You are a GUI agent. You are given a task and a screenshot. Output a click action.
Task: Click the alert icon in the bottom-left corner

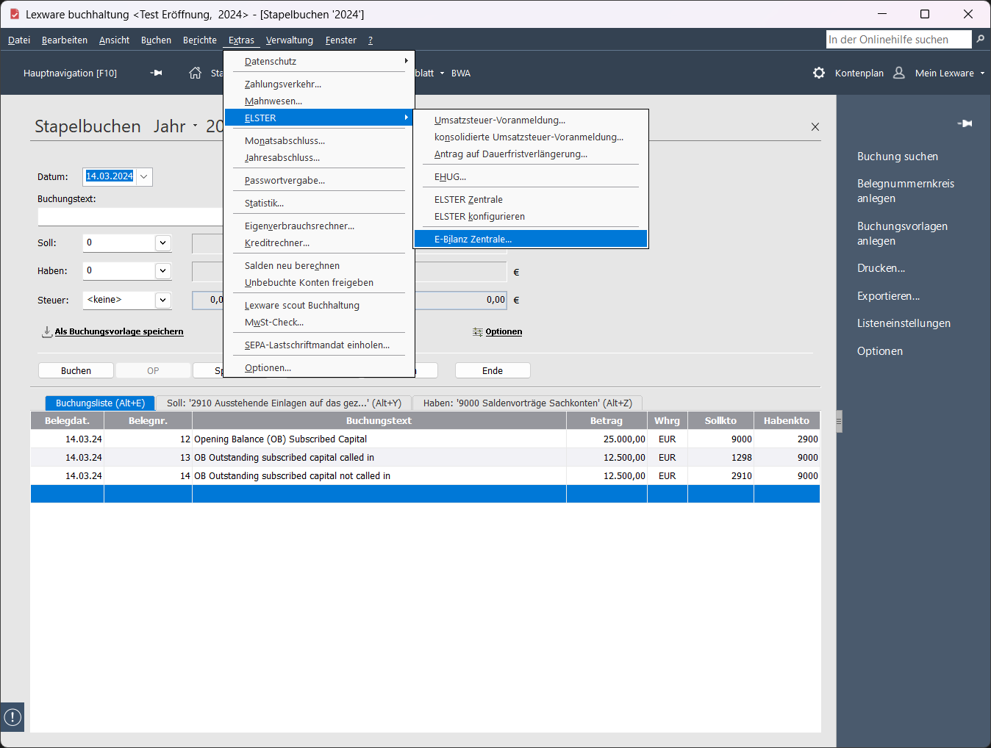tap(12, 717)
